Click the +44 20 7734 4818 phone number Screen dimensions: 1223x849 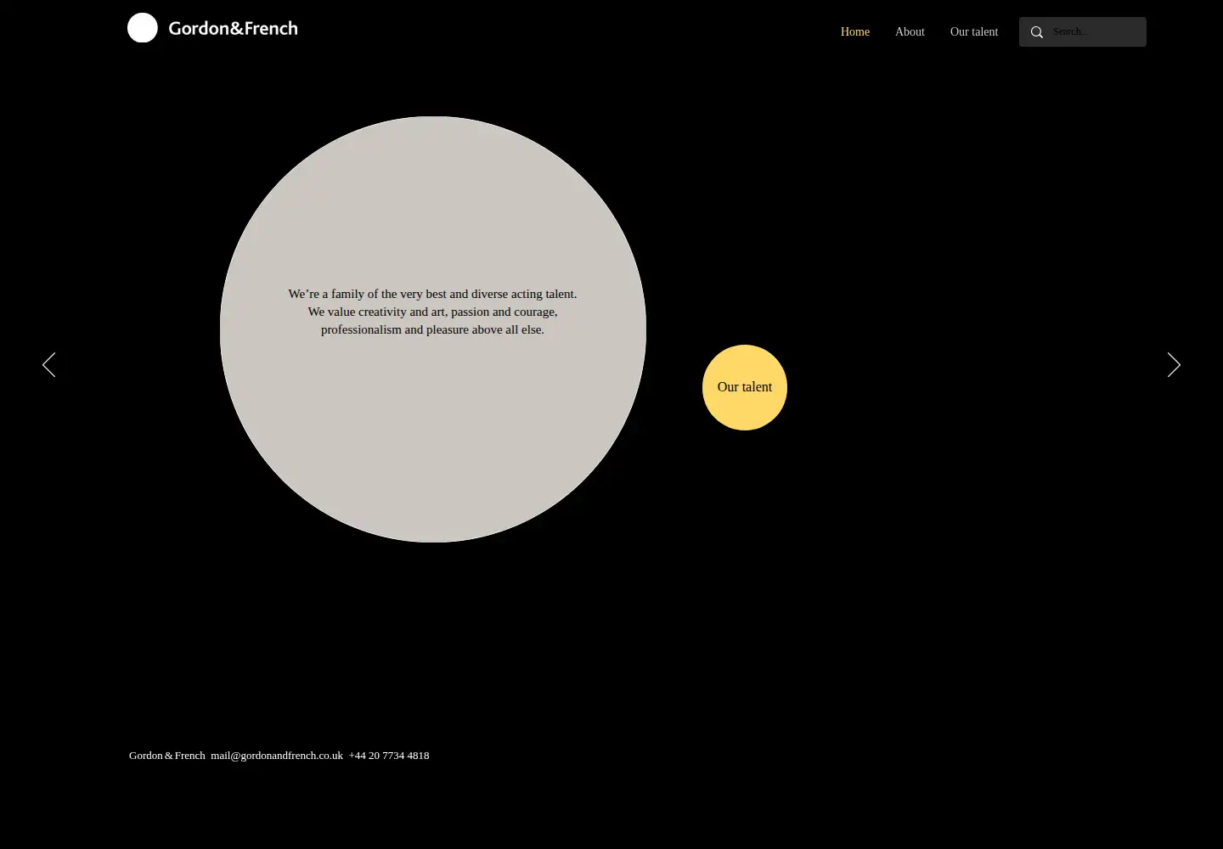coord(389,756)
